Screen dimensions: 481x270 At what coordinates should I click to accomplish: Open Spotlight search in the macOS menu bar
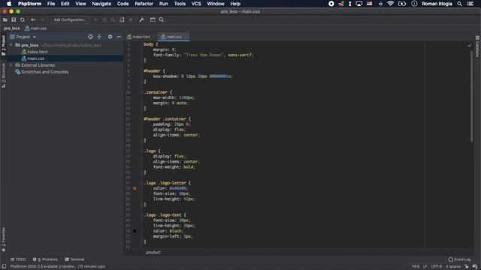[x=459, y=4]
